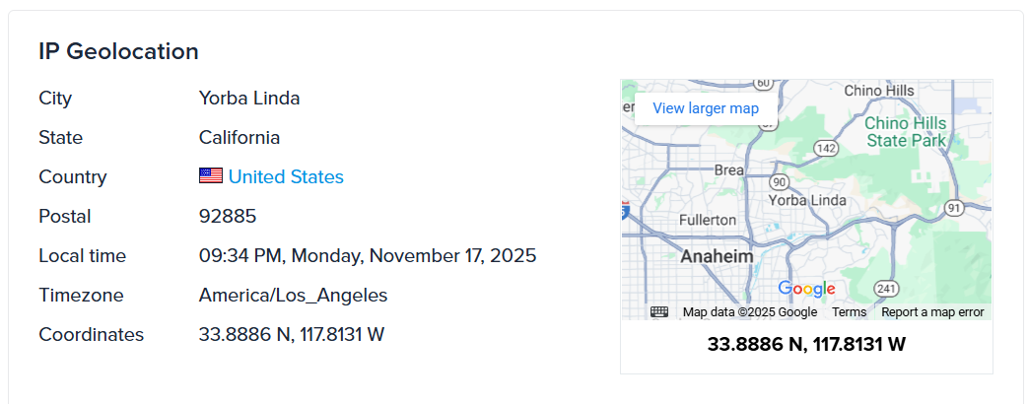This screenshot has width=1027, height=404.
Task: Click the interstate shield at the map's left edge
Action: [625, 210]
